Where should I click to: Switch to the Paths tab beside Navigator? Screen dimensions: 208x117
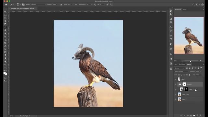tap(185, 10)
